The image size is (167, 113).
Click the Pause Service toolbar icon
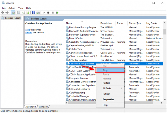pyautogui.click(x=53, y=13)
